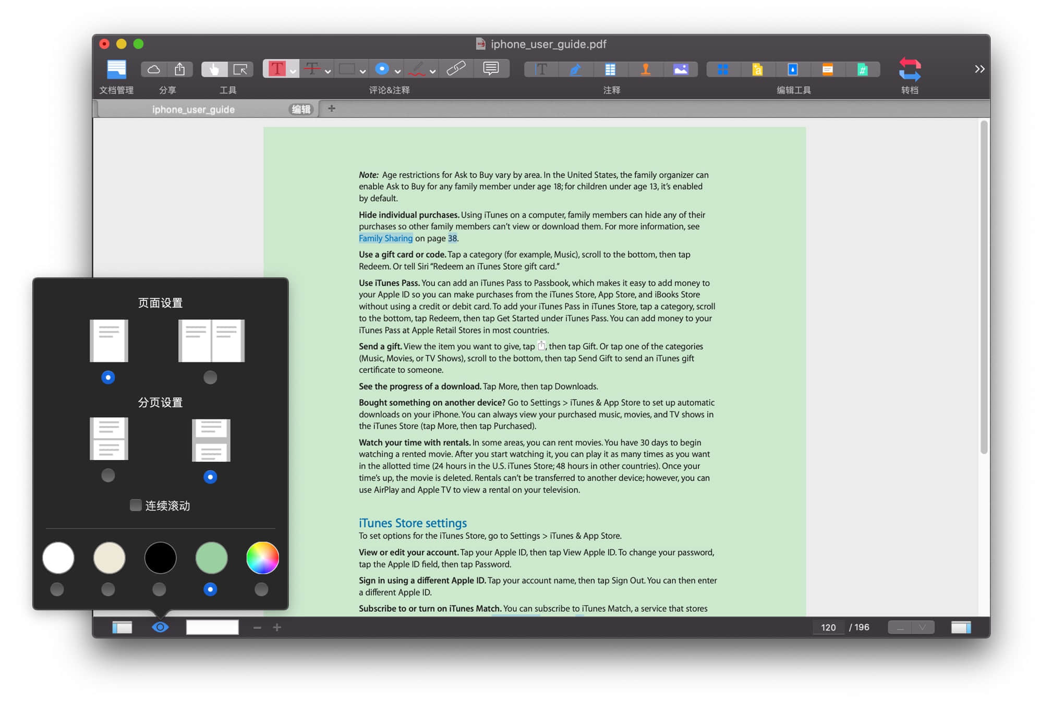This screenshot has height=703, width=1040.
Task: Click the convert file arrows icon
Action: coord(910,69)
